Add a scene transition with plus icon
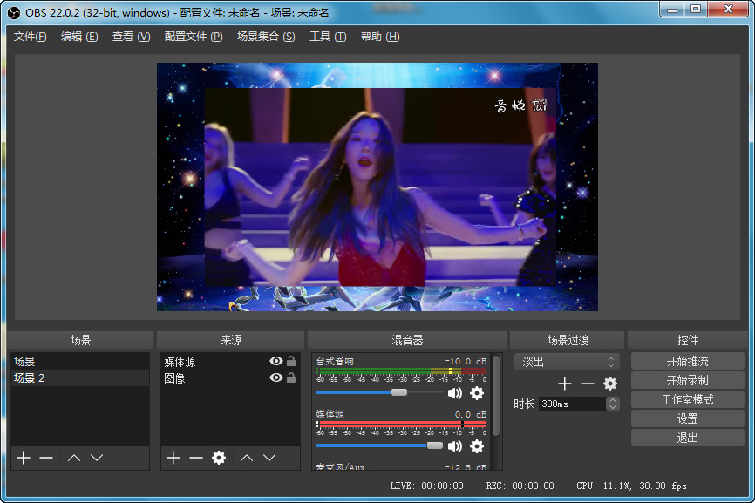The height and width of the screenshot is (503, 755). tap(565, 384)
